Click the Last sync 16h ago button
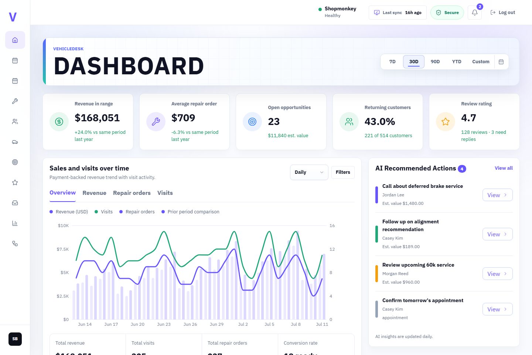This screenshot has width=532, height=355. point(398,13)
